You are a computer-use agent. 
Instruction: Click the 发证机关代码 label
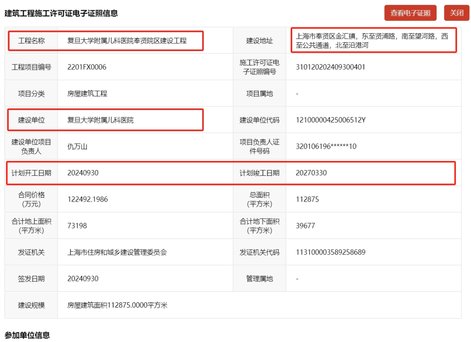(259, 252)
